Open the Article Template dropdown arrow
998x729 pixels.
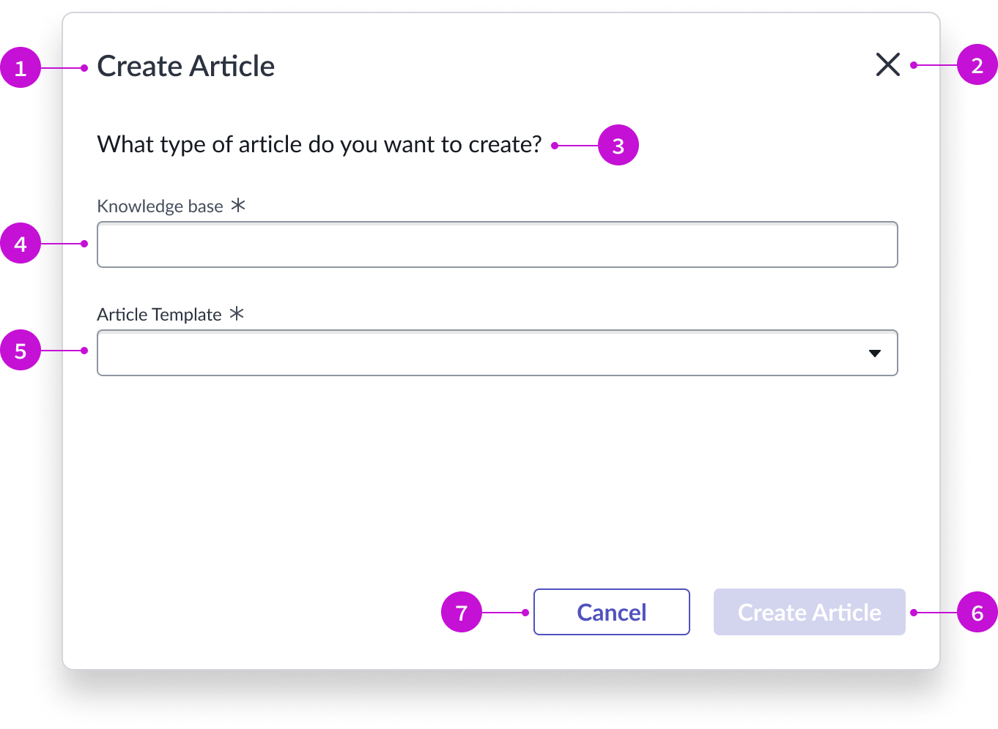(875, 353)
